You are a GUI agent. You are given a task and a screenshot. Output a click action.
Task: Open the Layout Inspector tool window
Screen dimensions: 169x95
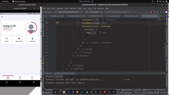(159, 90)
